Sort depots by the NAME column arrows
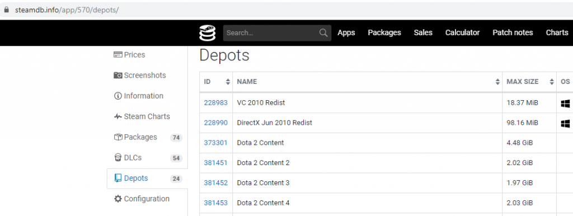The height and width of the screenshot is (216, 573). coord(497,82)
